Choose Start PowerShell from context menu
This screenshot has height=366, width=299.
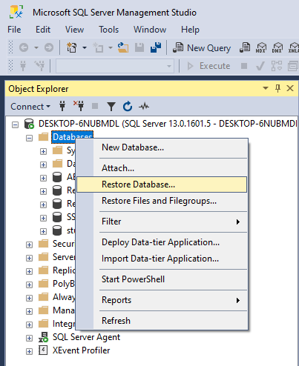[x=162, y=279]
